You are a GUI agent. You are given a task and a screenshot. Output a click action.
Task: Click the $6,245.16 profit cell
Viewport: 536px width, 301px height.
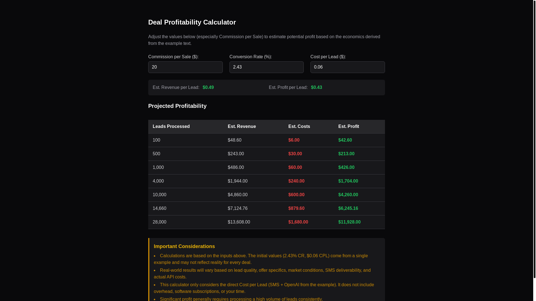click(x=359, y=208)
